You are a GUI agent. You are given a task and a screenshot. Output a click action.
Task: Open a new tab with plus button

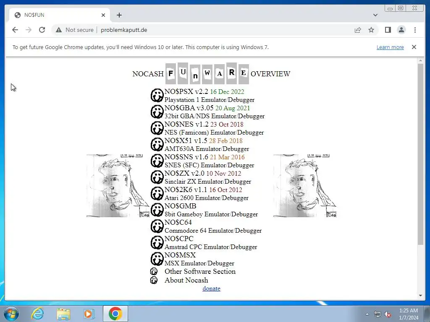[x=119, y=15]
